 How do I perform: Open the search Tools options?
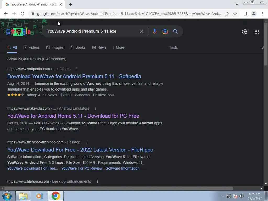(173, 48)
